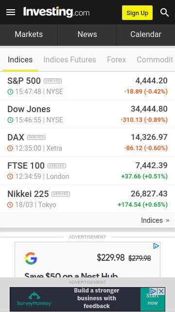Open the Markets section
The image size is (175, 312).
[29, 35]
